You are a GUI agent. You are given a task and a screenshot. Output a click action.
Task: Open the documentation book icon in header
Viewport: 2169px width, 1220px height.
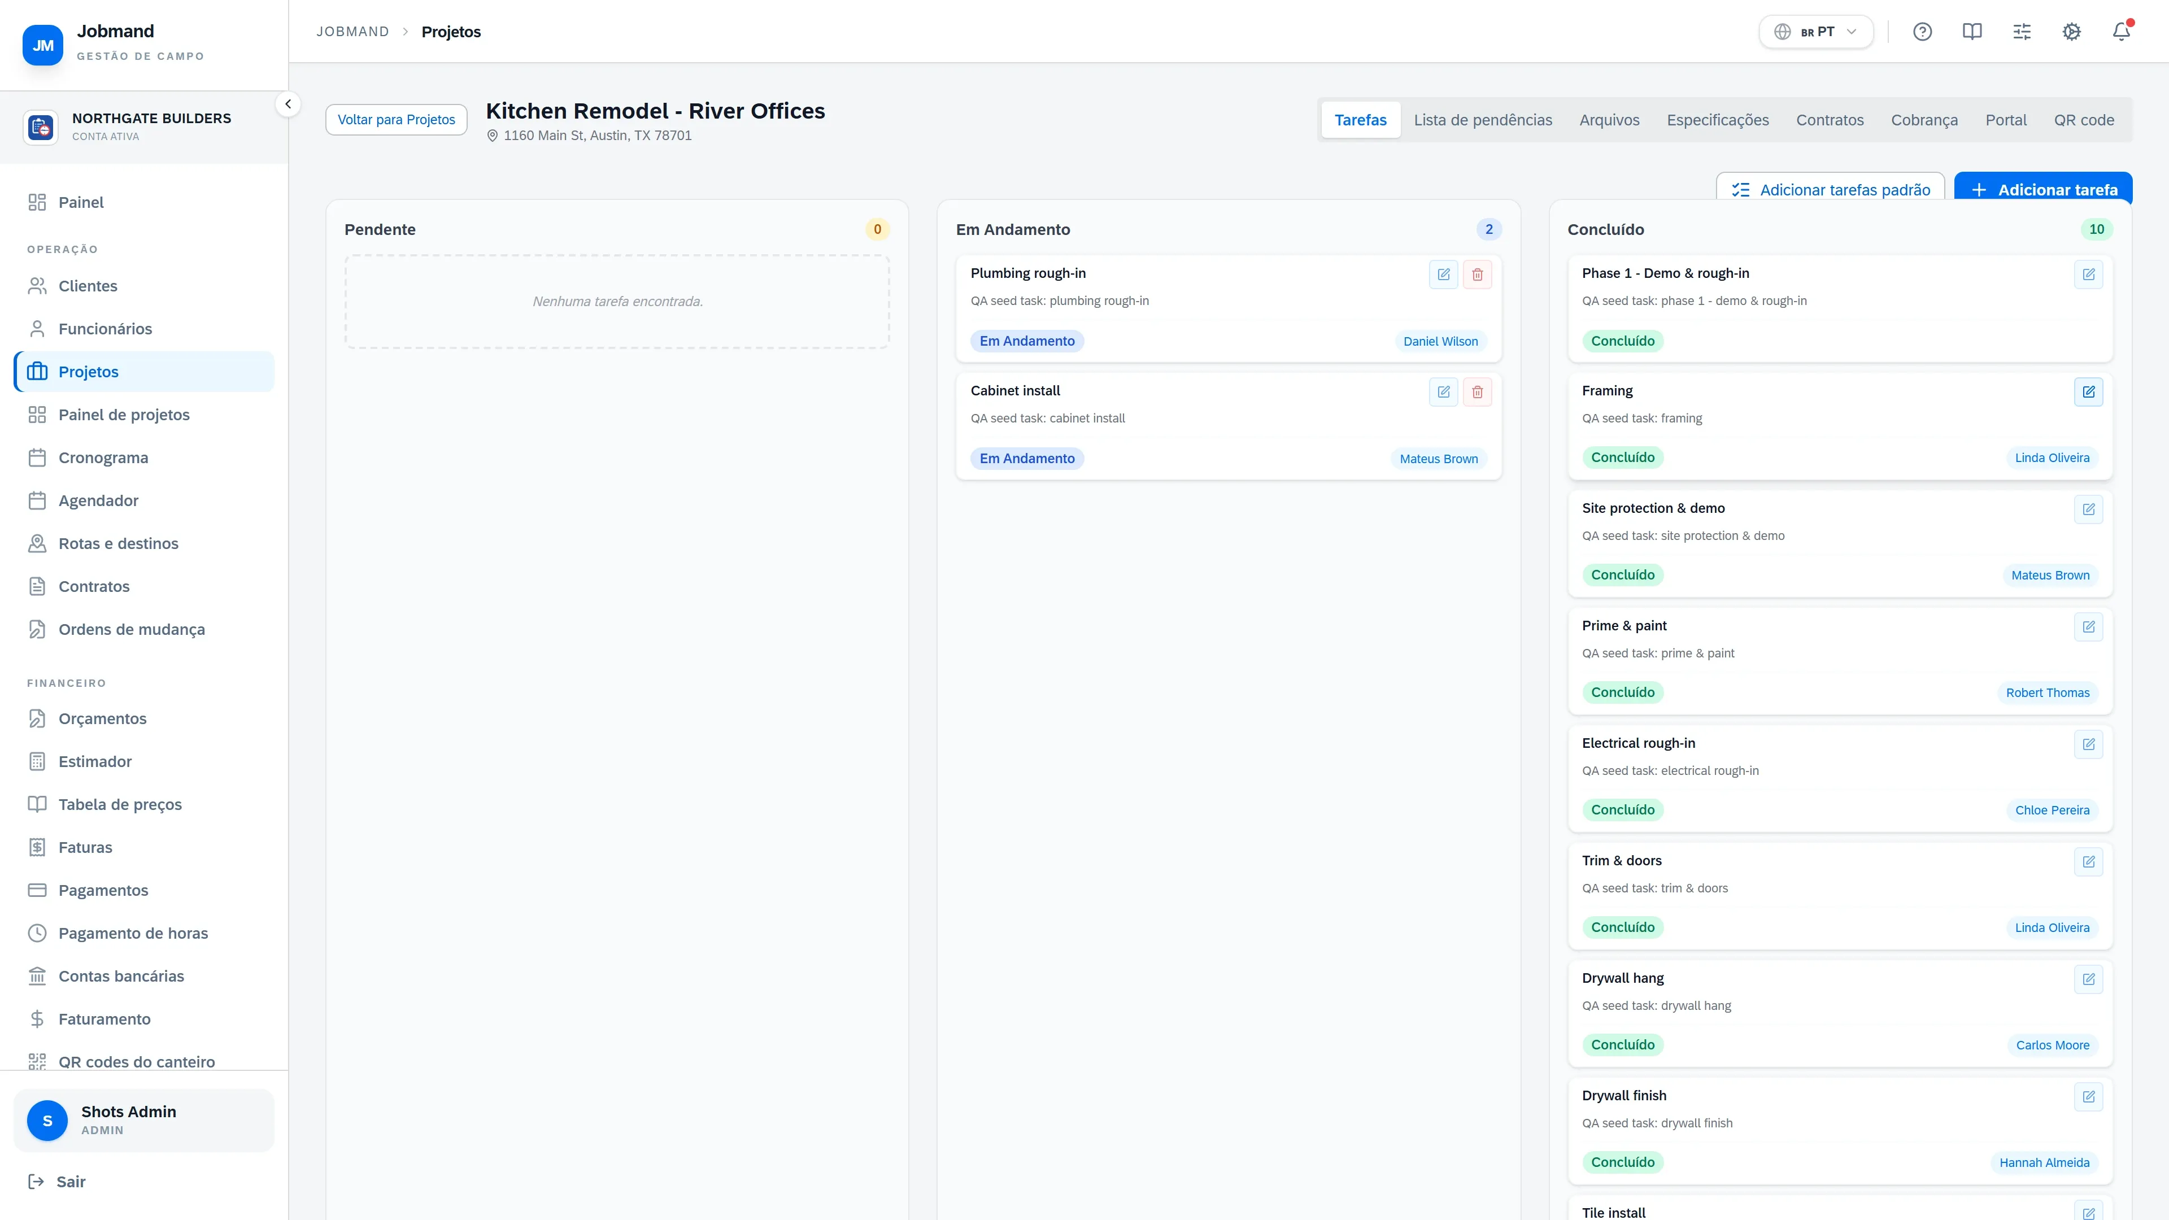click(1972, 32)
